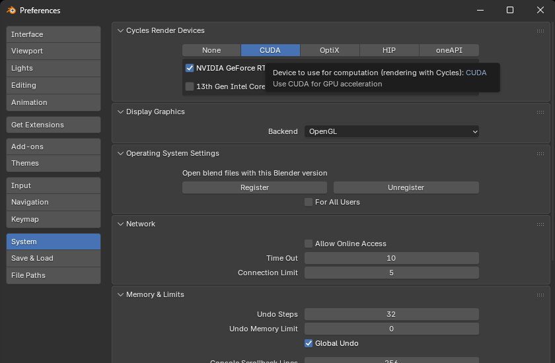Click the grip dots icon on Operating System Settings panel
Viewport: 555px width, 363px height.
(540, 154)
